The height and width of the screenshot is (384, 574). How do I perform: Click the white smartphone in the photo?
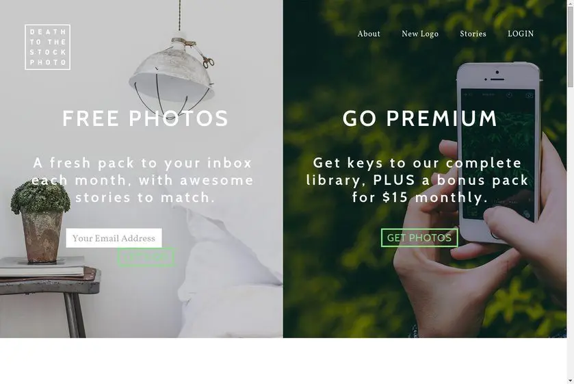pos(498,152)
